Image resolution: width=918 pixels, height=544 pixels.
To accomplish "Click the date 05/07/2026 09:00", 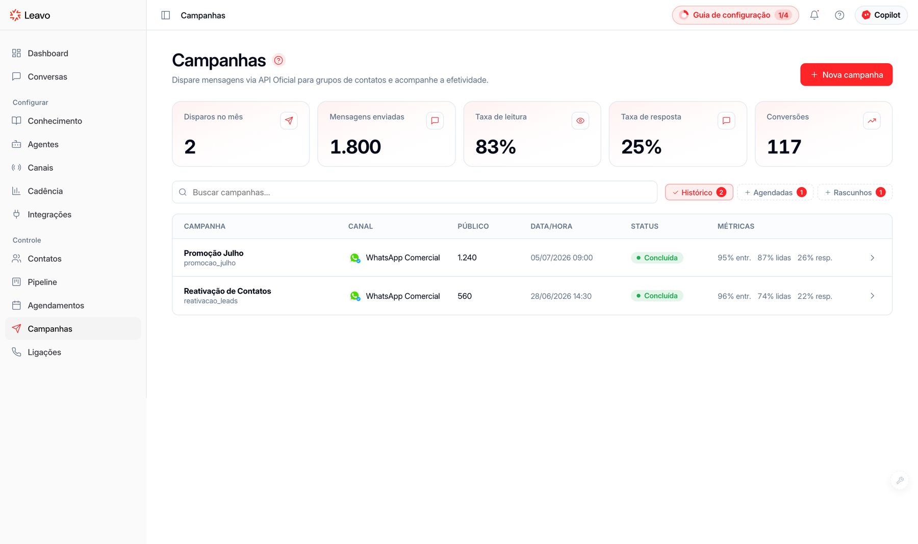I will point(562,258).
